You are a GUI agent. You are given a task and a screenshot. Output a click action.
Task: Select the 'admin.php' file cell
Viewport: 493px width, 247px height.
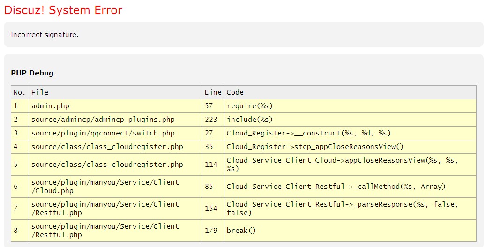click(x=115, y=106)
